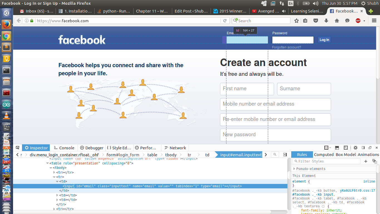Add new style rule with plus icon
The width and height of the screenshot is (380, 214).
click(366, 161)
